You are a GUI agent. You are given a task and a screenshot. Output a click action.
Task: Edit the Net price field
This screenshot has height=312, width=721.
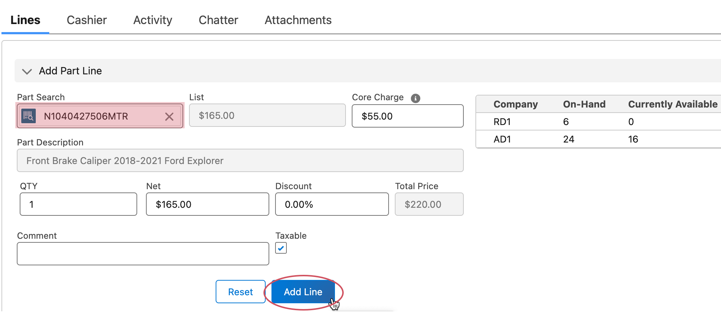pos(208,204)
